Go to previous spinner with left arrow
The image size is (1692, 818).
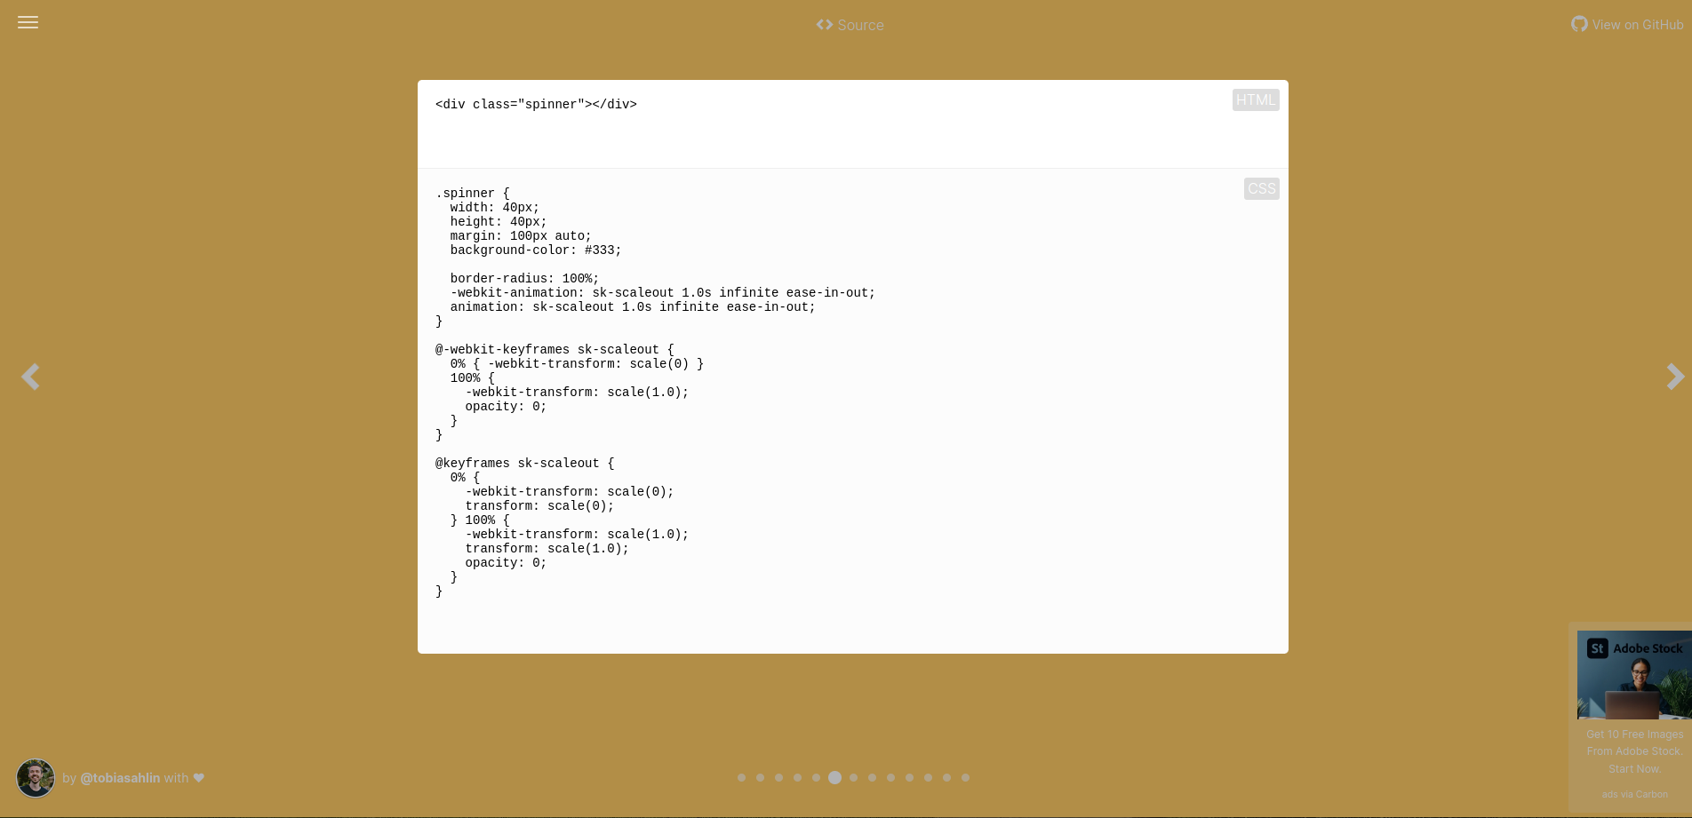(31, 377)
